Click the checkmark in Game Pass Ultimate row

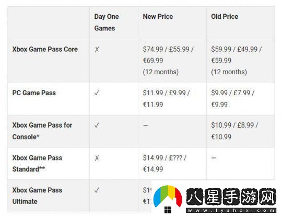tap(97, 190)
